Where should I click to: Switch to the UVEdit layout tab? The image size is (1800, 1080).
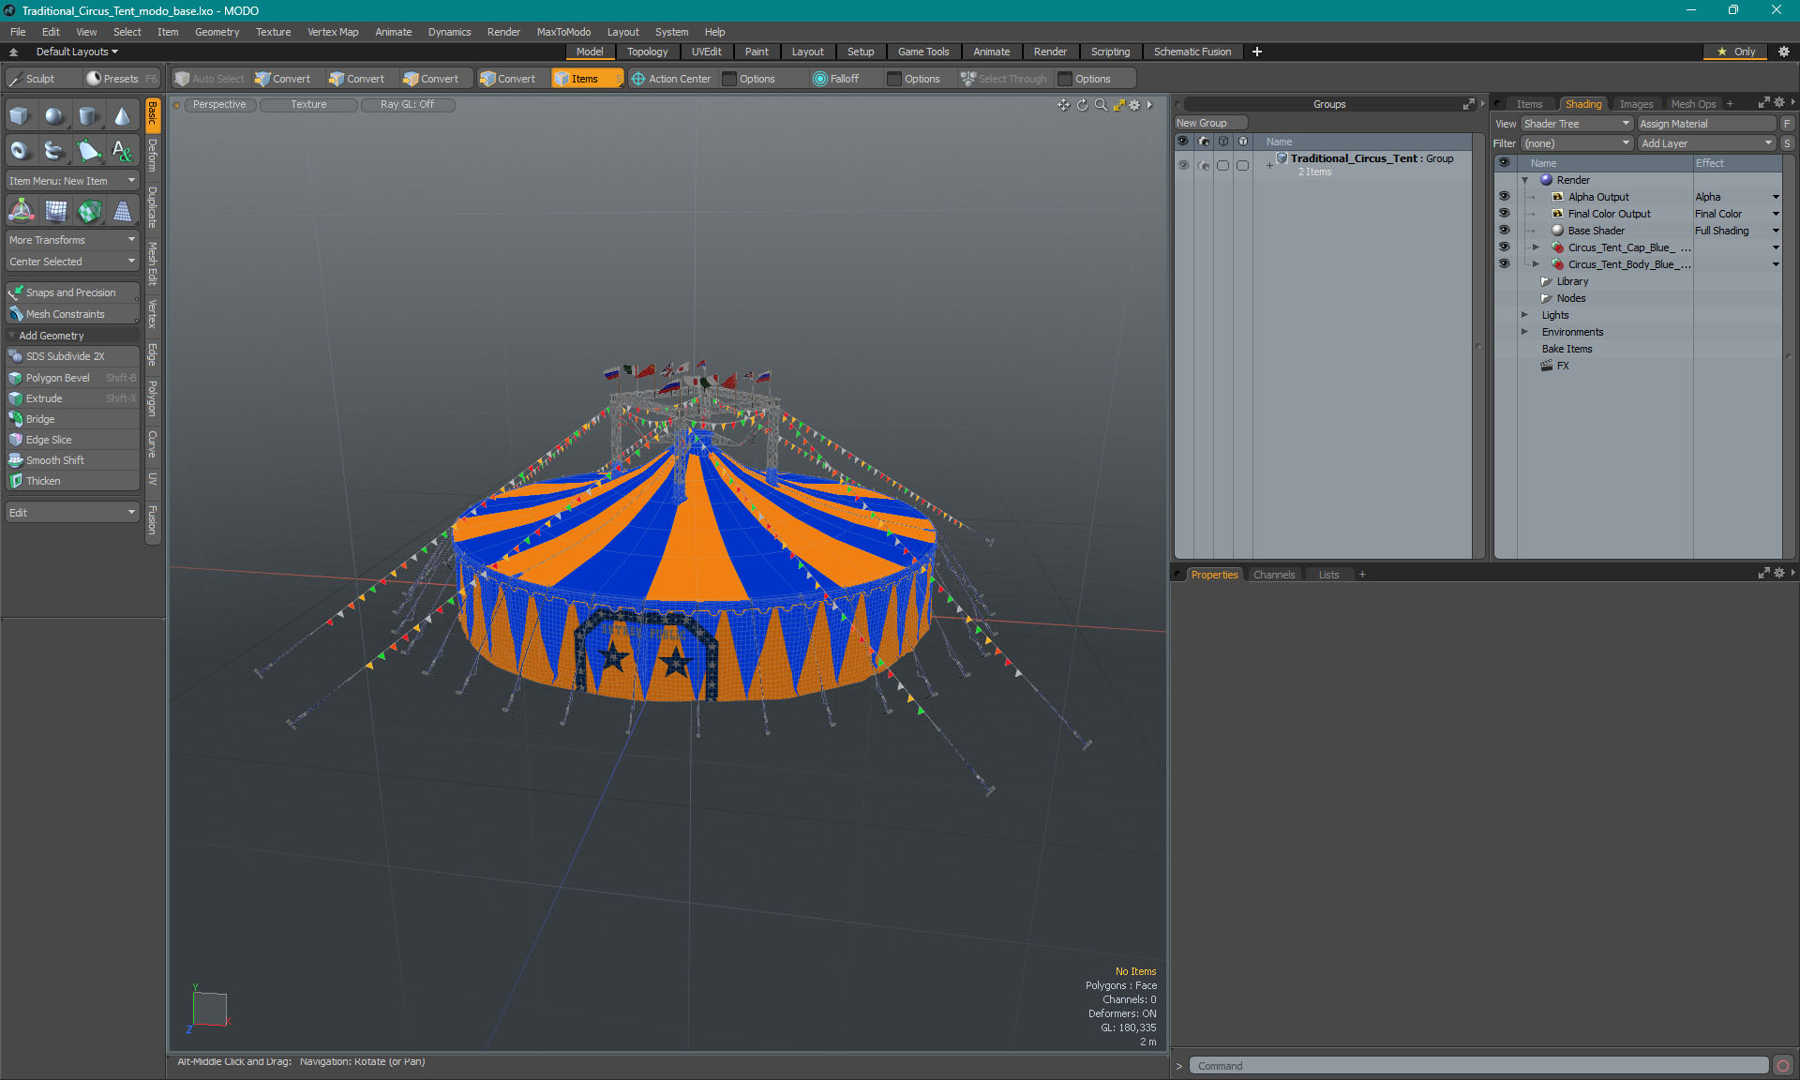[706, 52]
